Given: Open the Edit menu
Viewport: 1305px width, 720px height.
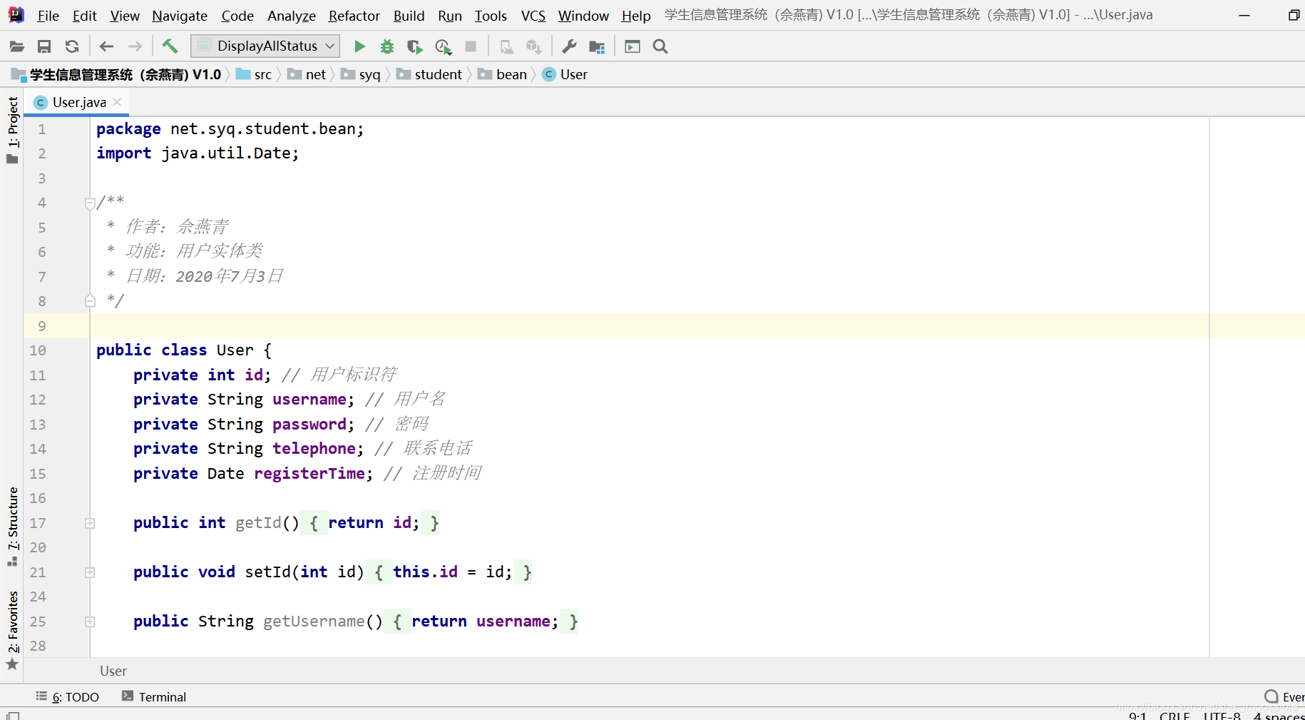Looking at the screenshot, I should pos(84,15).
